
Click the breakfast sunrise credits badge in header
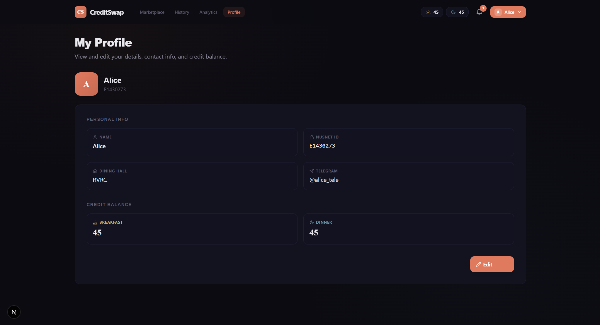click(x=432, y=12)
